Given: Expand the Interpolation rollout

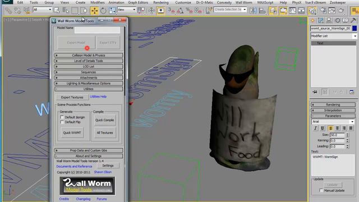Looking at the screenshot, I should 333,110.
